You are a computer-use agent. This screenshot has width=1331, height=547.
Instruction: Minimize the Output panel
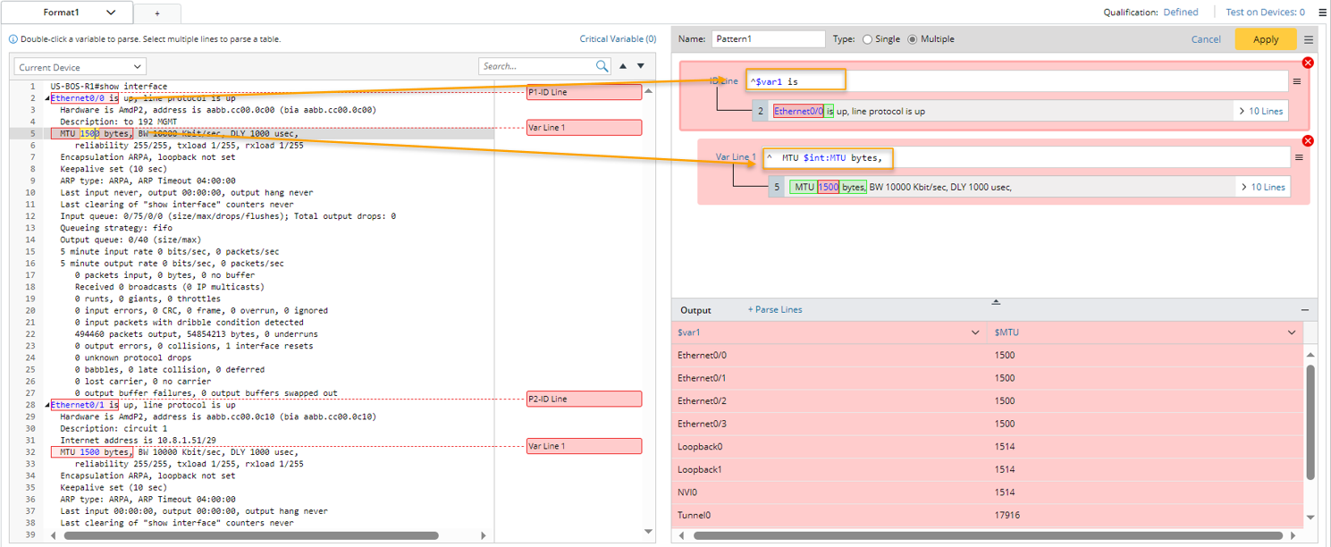[1305, 310]
